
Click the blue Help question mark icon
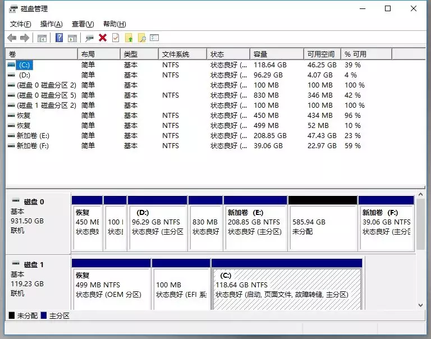tap(59, 38)
